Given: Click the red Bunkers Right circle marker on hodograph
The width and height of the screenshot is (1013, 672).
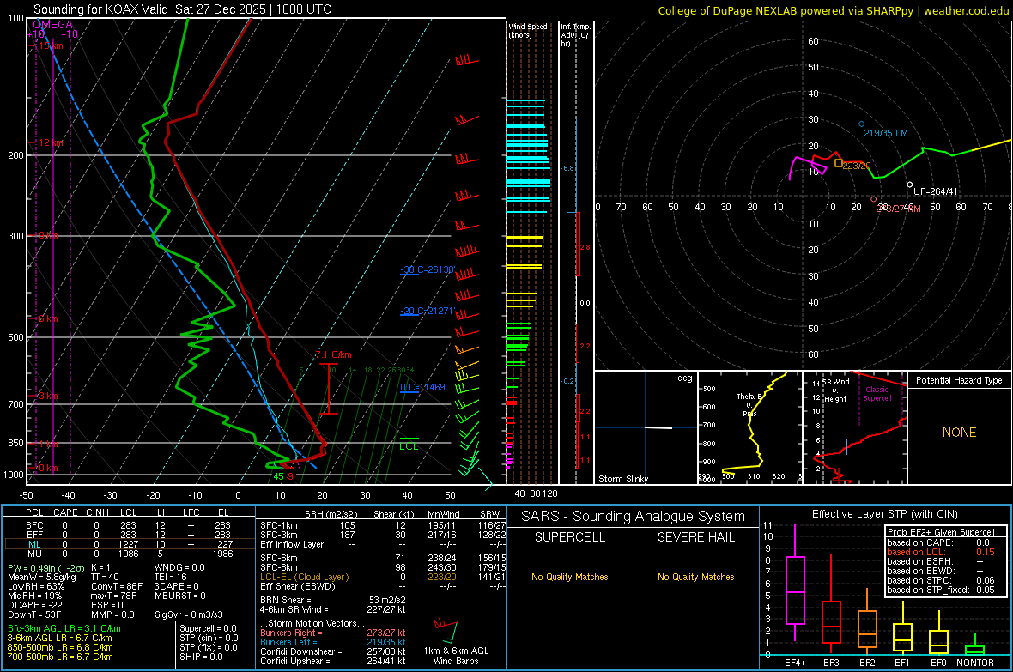Looking at the screenshot, I should [873, 200].
